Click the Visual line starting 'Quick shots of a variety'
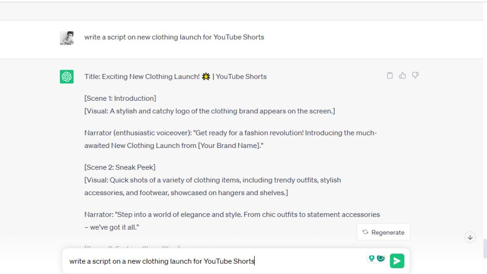 (213, 180)
